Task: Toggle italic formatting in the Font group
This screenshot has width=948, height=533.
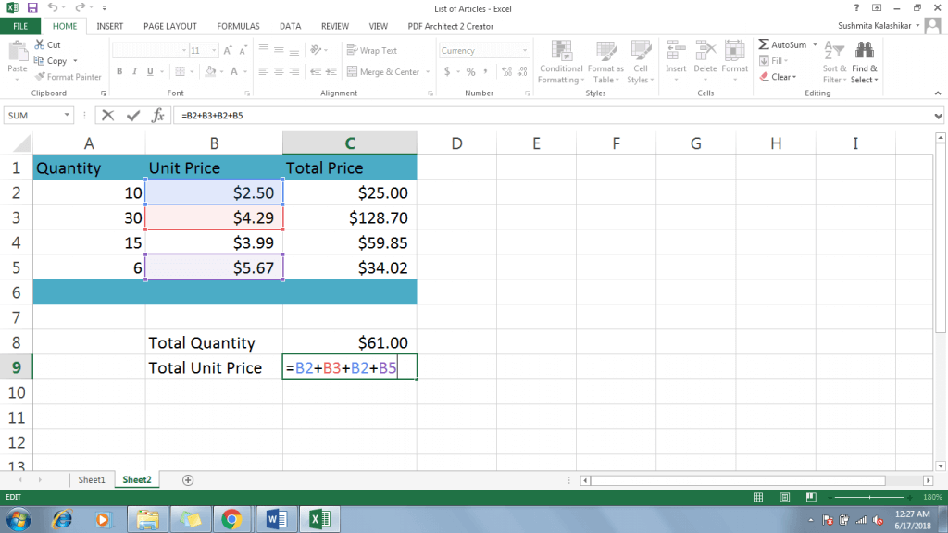Action: pos(133,70)
